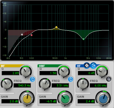Click the blue HF band header label
Viewport: 114px width, 108px height.
tap(79, 66)
